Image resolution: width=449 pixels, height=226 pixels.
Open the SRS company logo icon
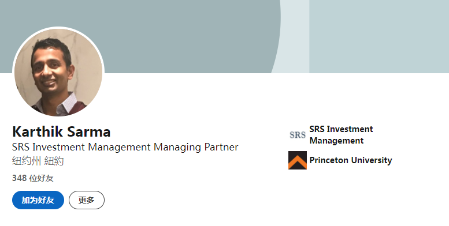pyautogui.click(x=298, y=134)
